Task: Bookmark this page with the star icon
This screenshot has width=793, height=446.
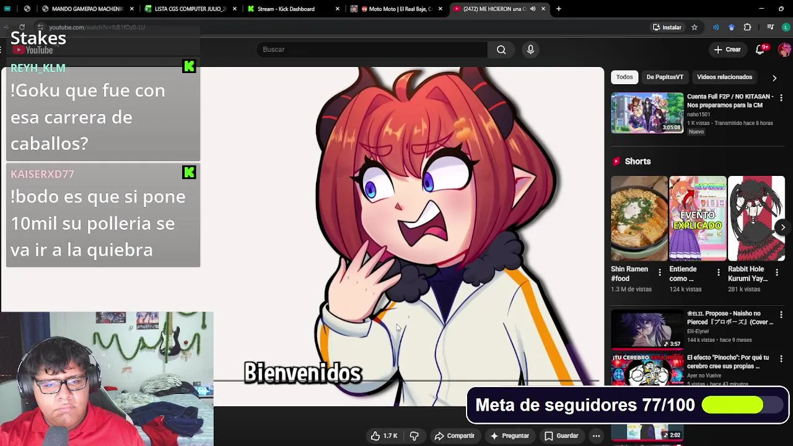Action: pos(694,27)
